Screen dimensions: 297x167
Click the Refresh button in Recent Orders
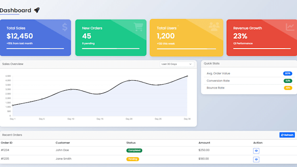coord(287,135)
